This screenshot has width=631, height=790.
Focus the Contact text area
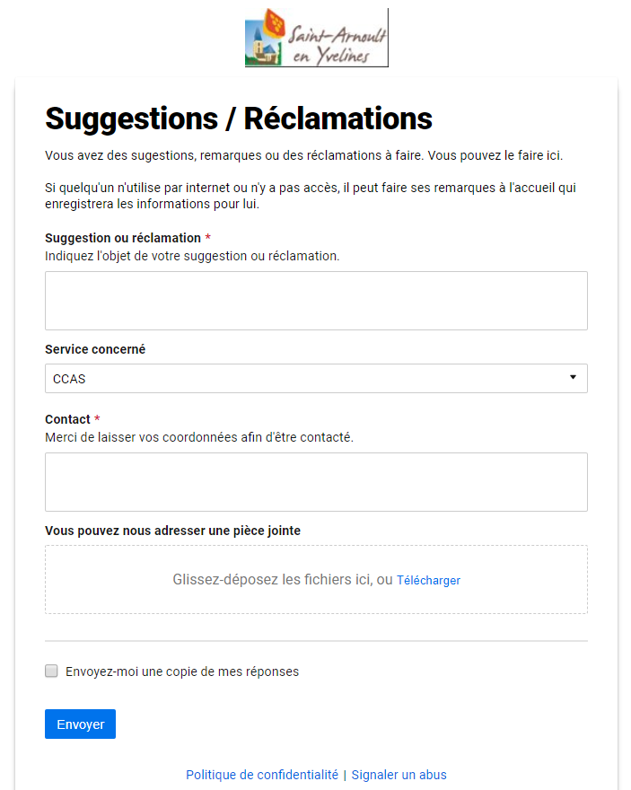pyautogui.click(x=316, y=482)
